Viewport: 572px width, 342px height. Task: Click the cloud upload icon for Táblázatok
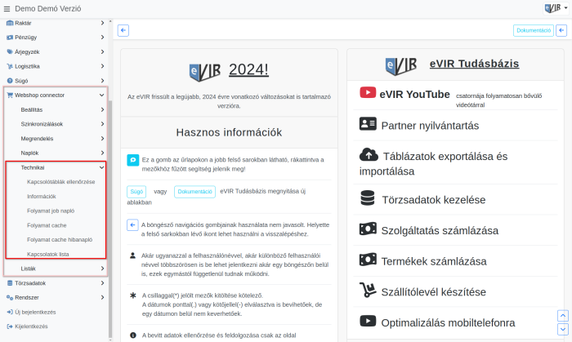click(x=369, y=155)
